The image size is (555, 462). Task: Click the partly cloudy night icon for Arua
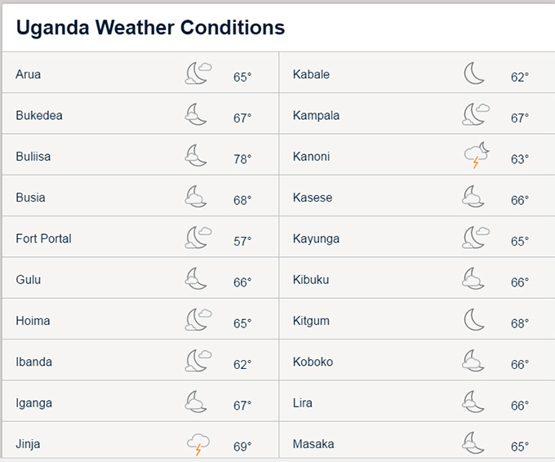pos(198,73)
